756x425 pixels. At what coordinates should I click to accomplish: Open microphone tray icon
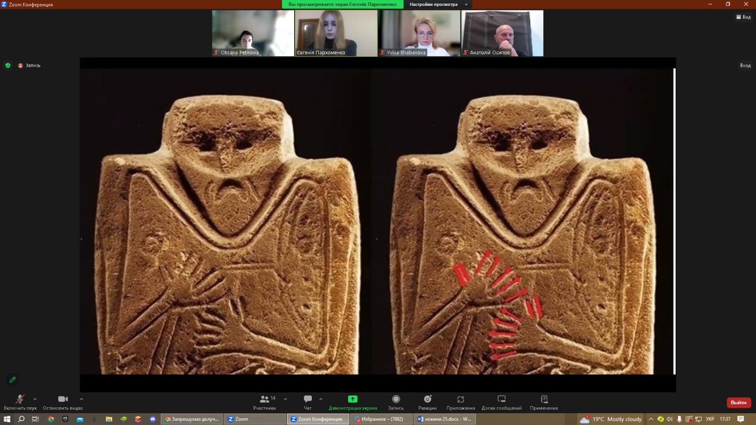tap(679, 419)
